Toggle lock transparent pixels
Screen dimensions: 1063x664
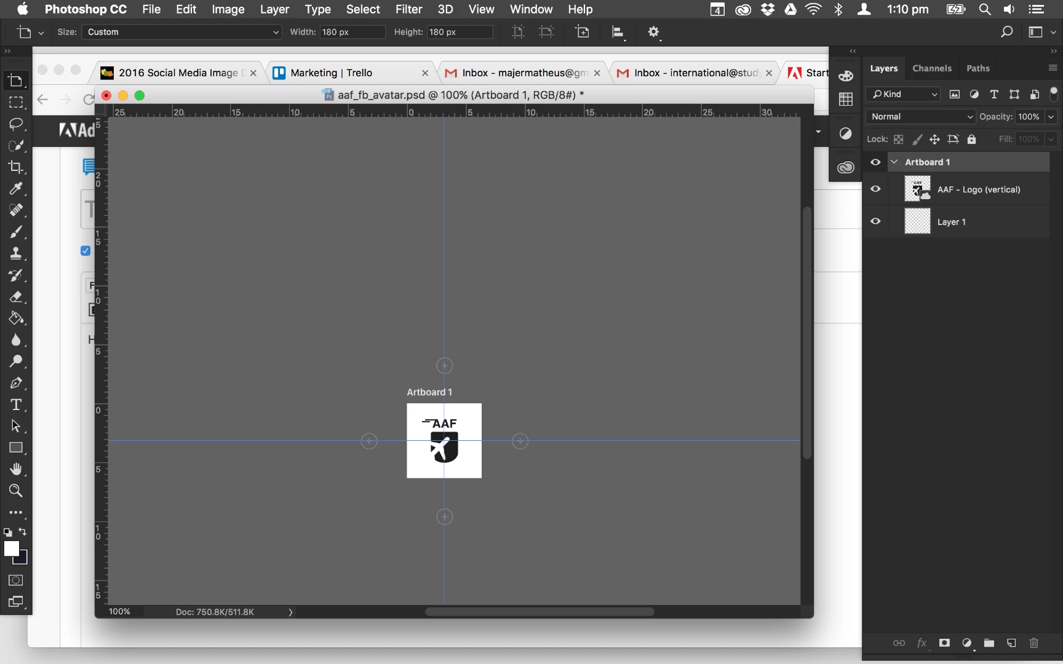click(899, 140)
